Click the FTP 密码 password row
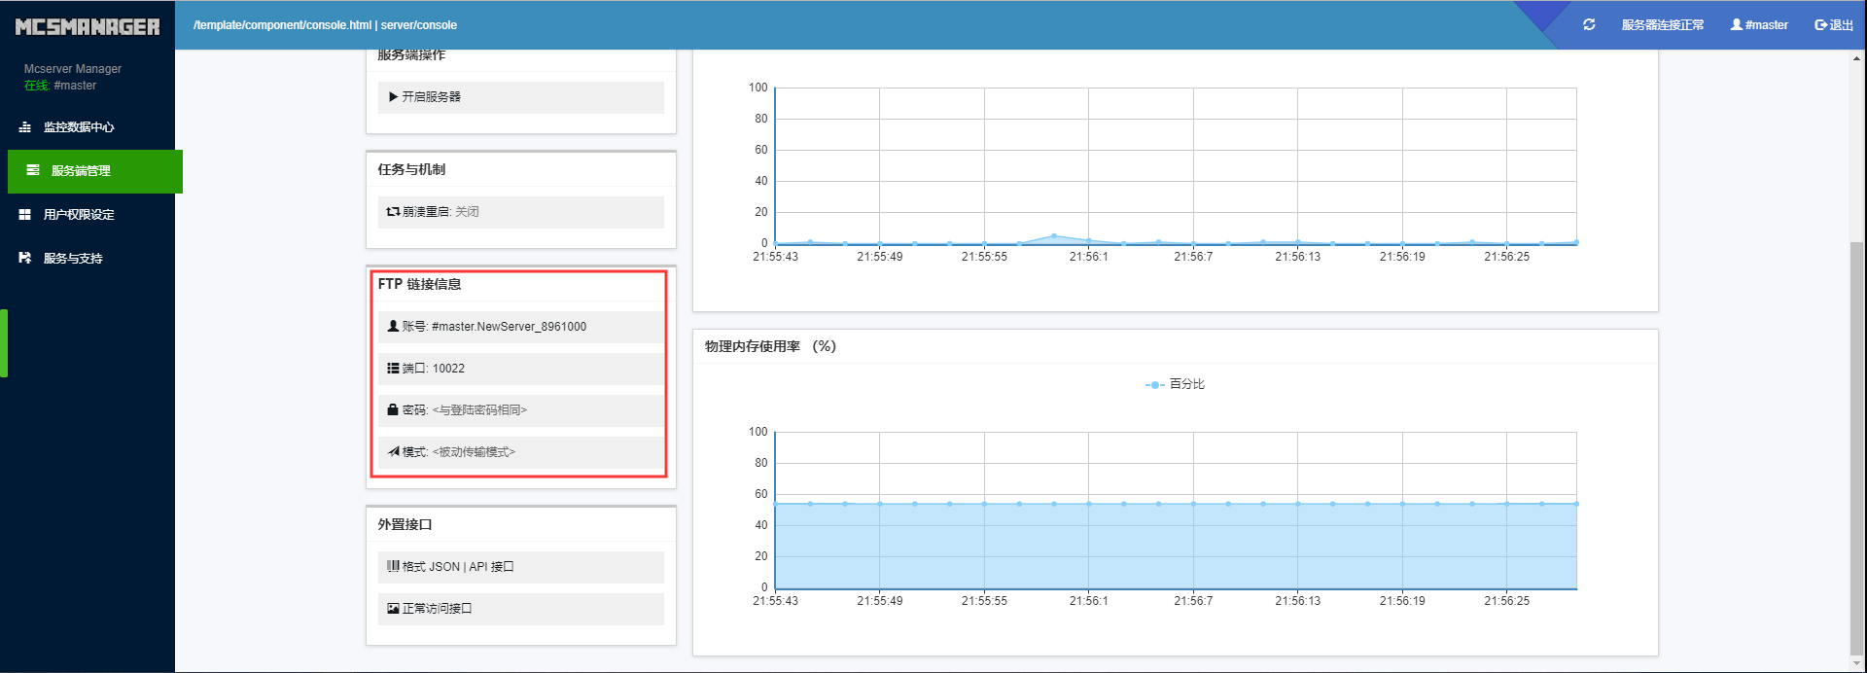This screenshot has height=673, width=1867. (x=520, y=410)
